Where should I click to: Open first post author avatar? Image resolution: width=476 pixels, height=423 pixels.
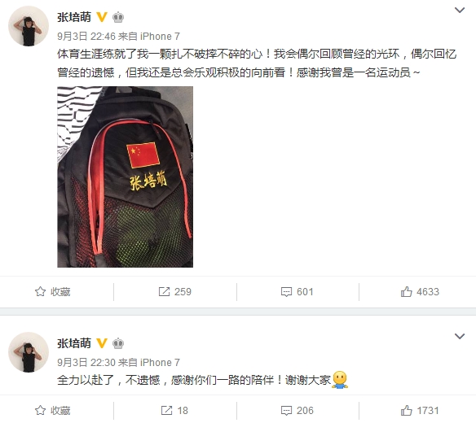point(29,26)
